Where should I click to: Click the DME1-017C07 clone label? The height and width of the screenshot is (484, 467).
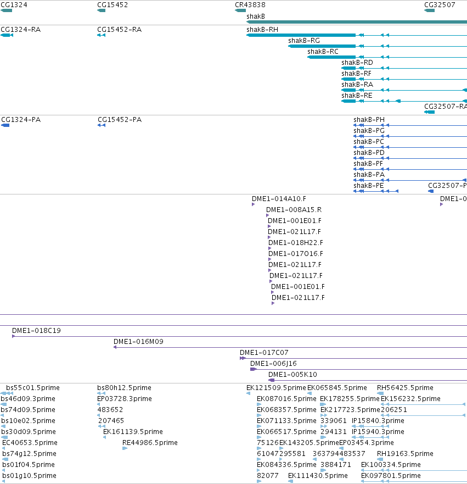point(264,353)
